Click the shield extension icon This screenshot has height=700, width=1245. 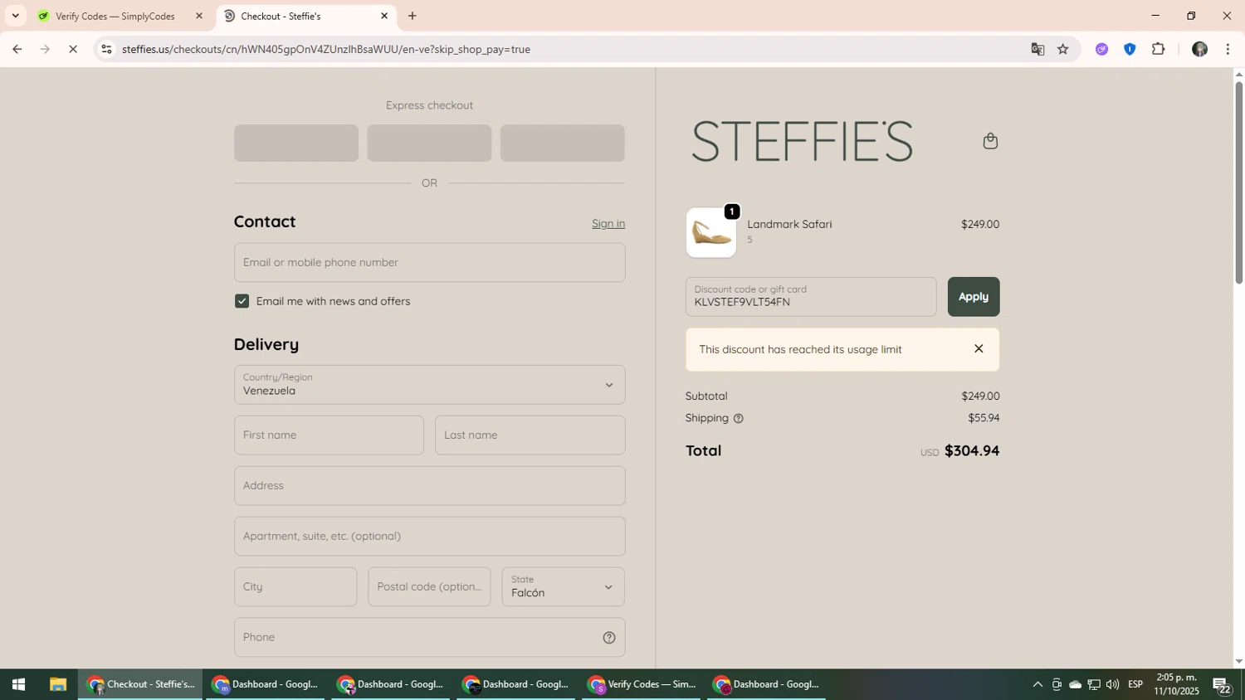tap(1130, 50)
